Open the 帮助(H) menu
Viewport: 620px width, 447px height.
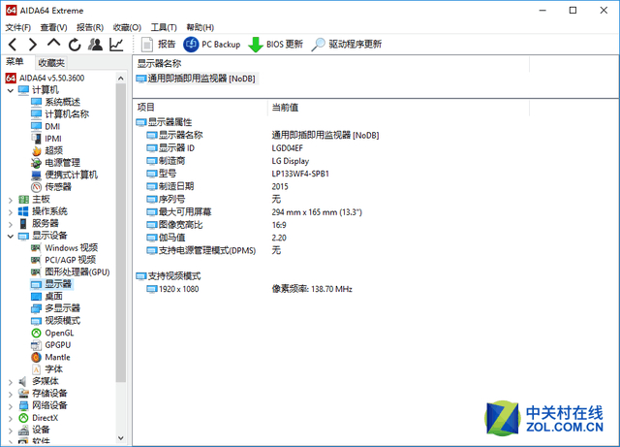201,27
